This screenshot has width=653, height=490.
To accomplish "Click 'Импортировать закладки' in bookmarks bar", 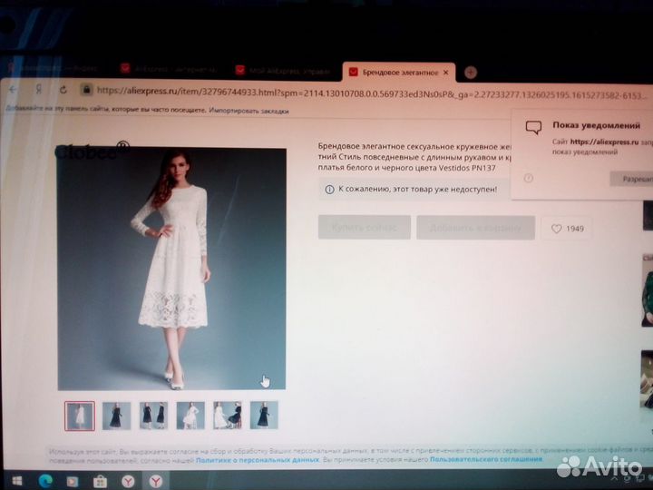I will [249, 111].
